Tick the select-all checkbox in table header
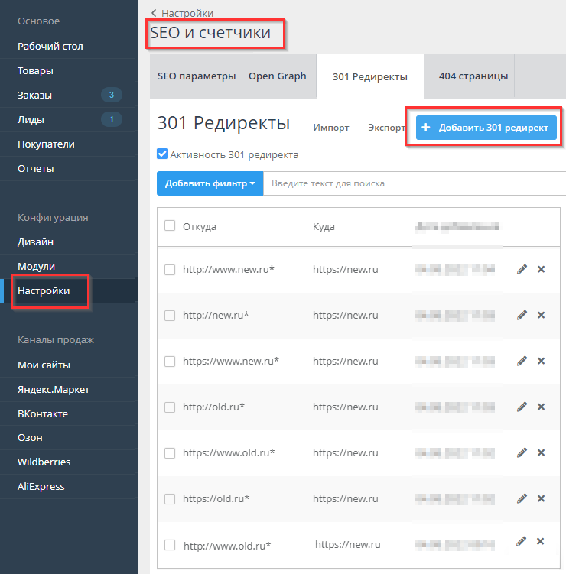The image size is (566, 574). coord(170,225)
